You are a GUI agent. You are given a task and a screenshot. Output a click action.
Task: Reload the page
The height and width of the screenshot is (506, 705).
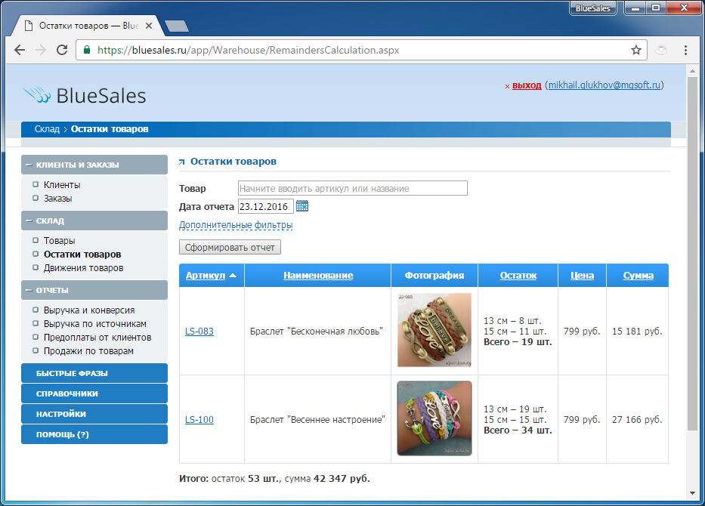coord(62,51)
